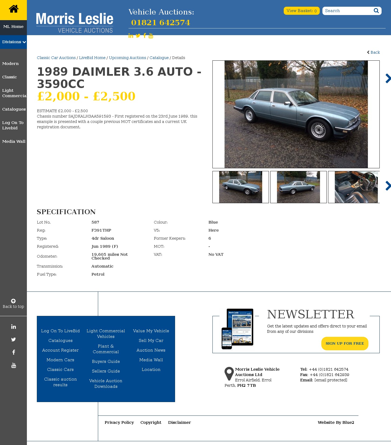The width and height of the screenshot is (391, 445).
Task: Click SIGN UP FOR FREE button
Action: (x=345, y=344)
